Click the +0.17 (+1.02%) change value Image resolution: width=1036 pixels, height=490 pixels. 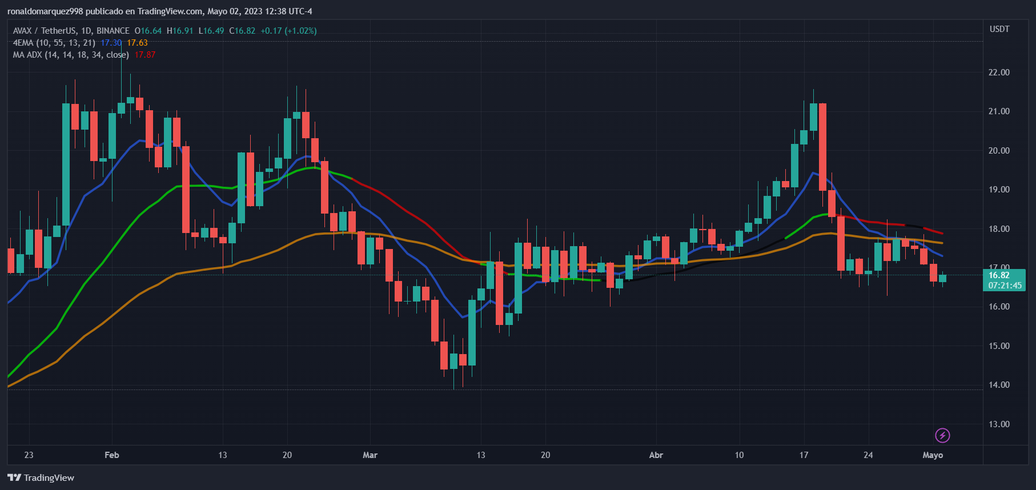[x=288, y=31]
